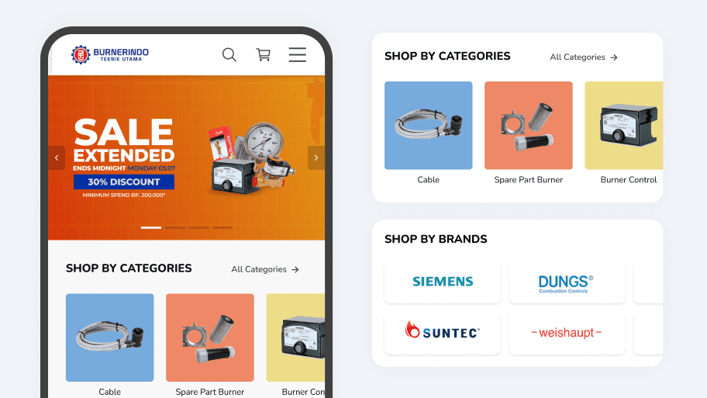Go to previous banner slide arrow

click(57, 158)
